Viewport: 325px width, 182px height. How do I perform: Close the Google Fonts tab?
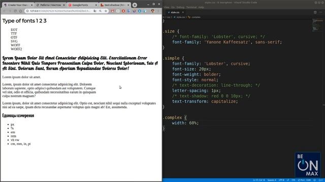point(96,5)
